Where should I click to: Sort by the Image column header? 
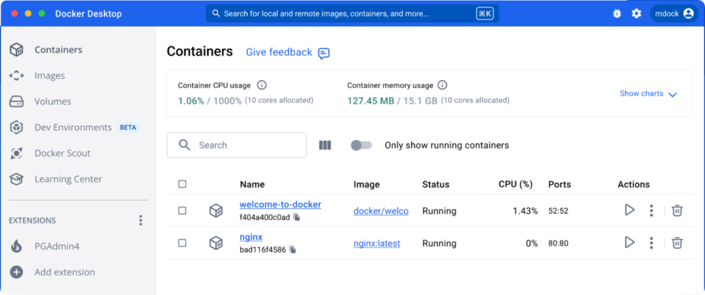tap(366, 184)
